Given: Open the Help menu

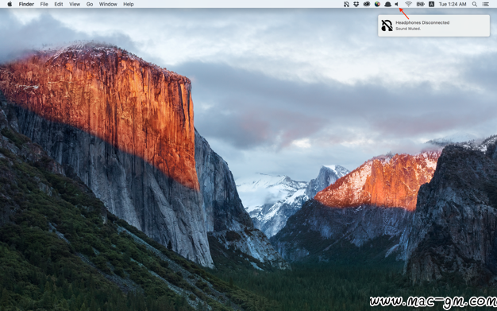Looking at the screenshot, I should click(129, 4).
